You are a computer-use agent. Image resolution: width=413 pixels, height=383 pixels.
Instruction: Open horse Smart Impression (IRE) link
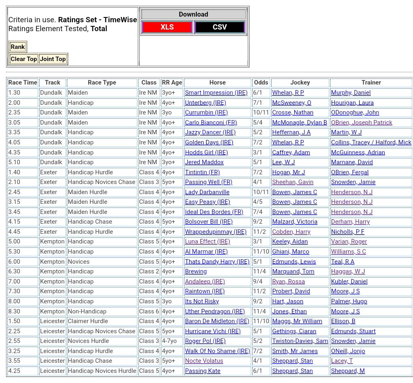pyautogui.click(x=216, y=93)
